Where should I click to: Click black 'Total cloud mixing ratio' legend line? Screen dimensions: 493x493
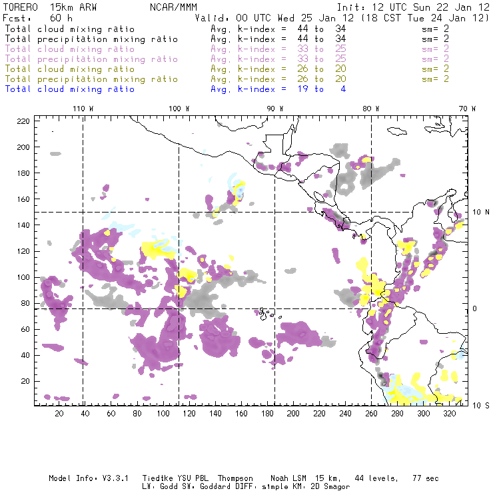pos(70,29)
